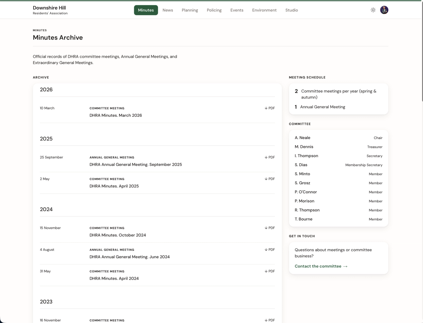
Task: Click committee member M. Dennis
Action: tap(304, 147)
